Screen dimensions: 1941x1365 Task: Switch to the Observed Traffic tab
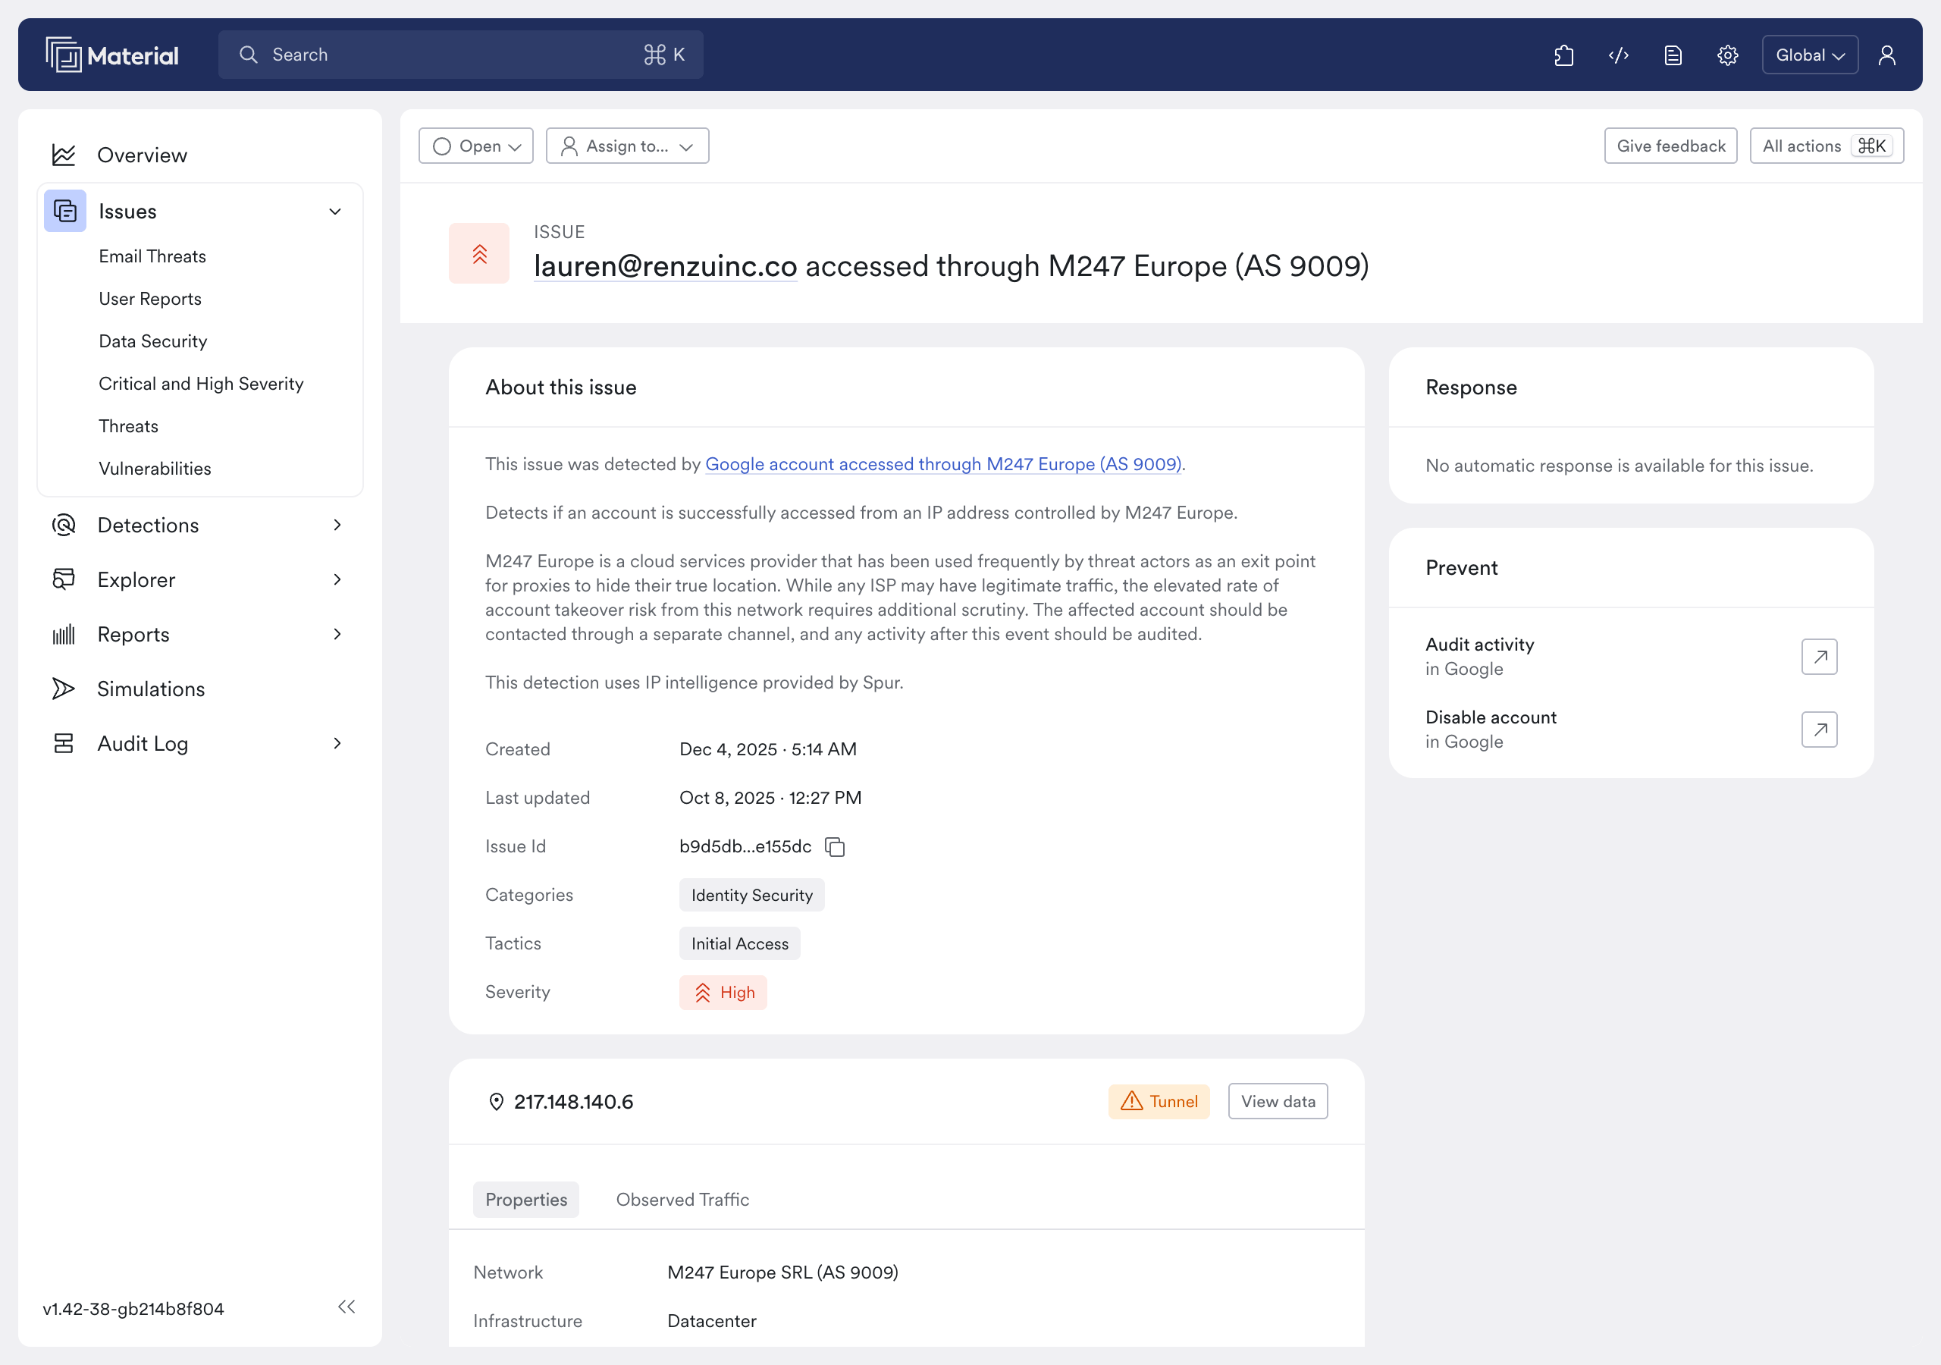pos(682,1199)
